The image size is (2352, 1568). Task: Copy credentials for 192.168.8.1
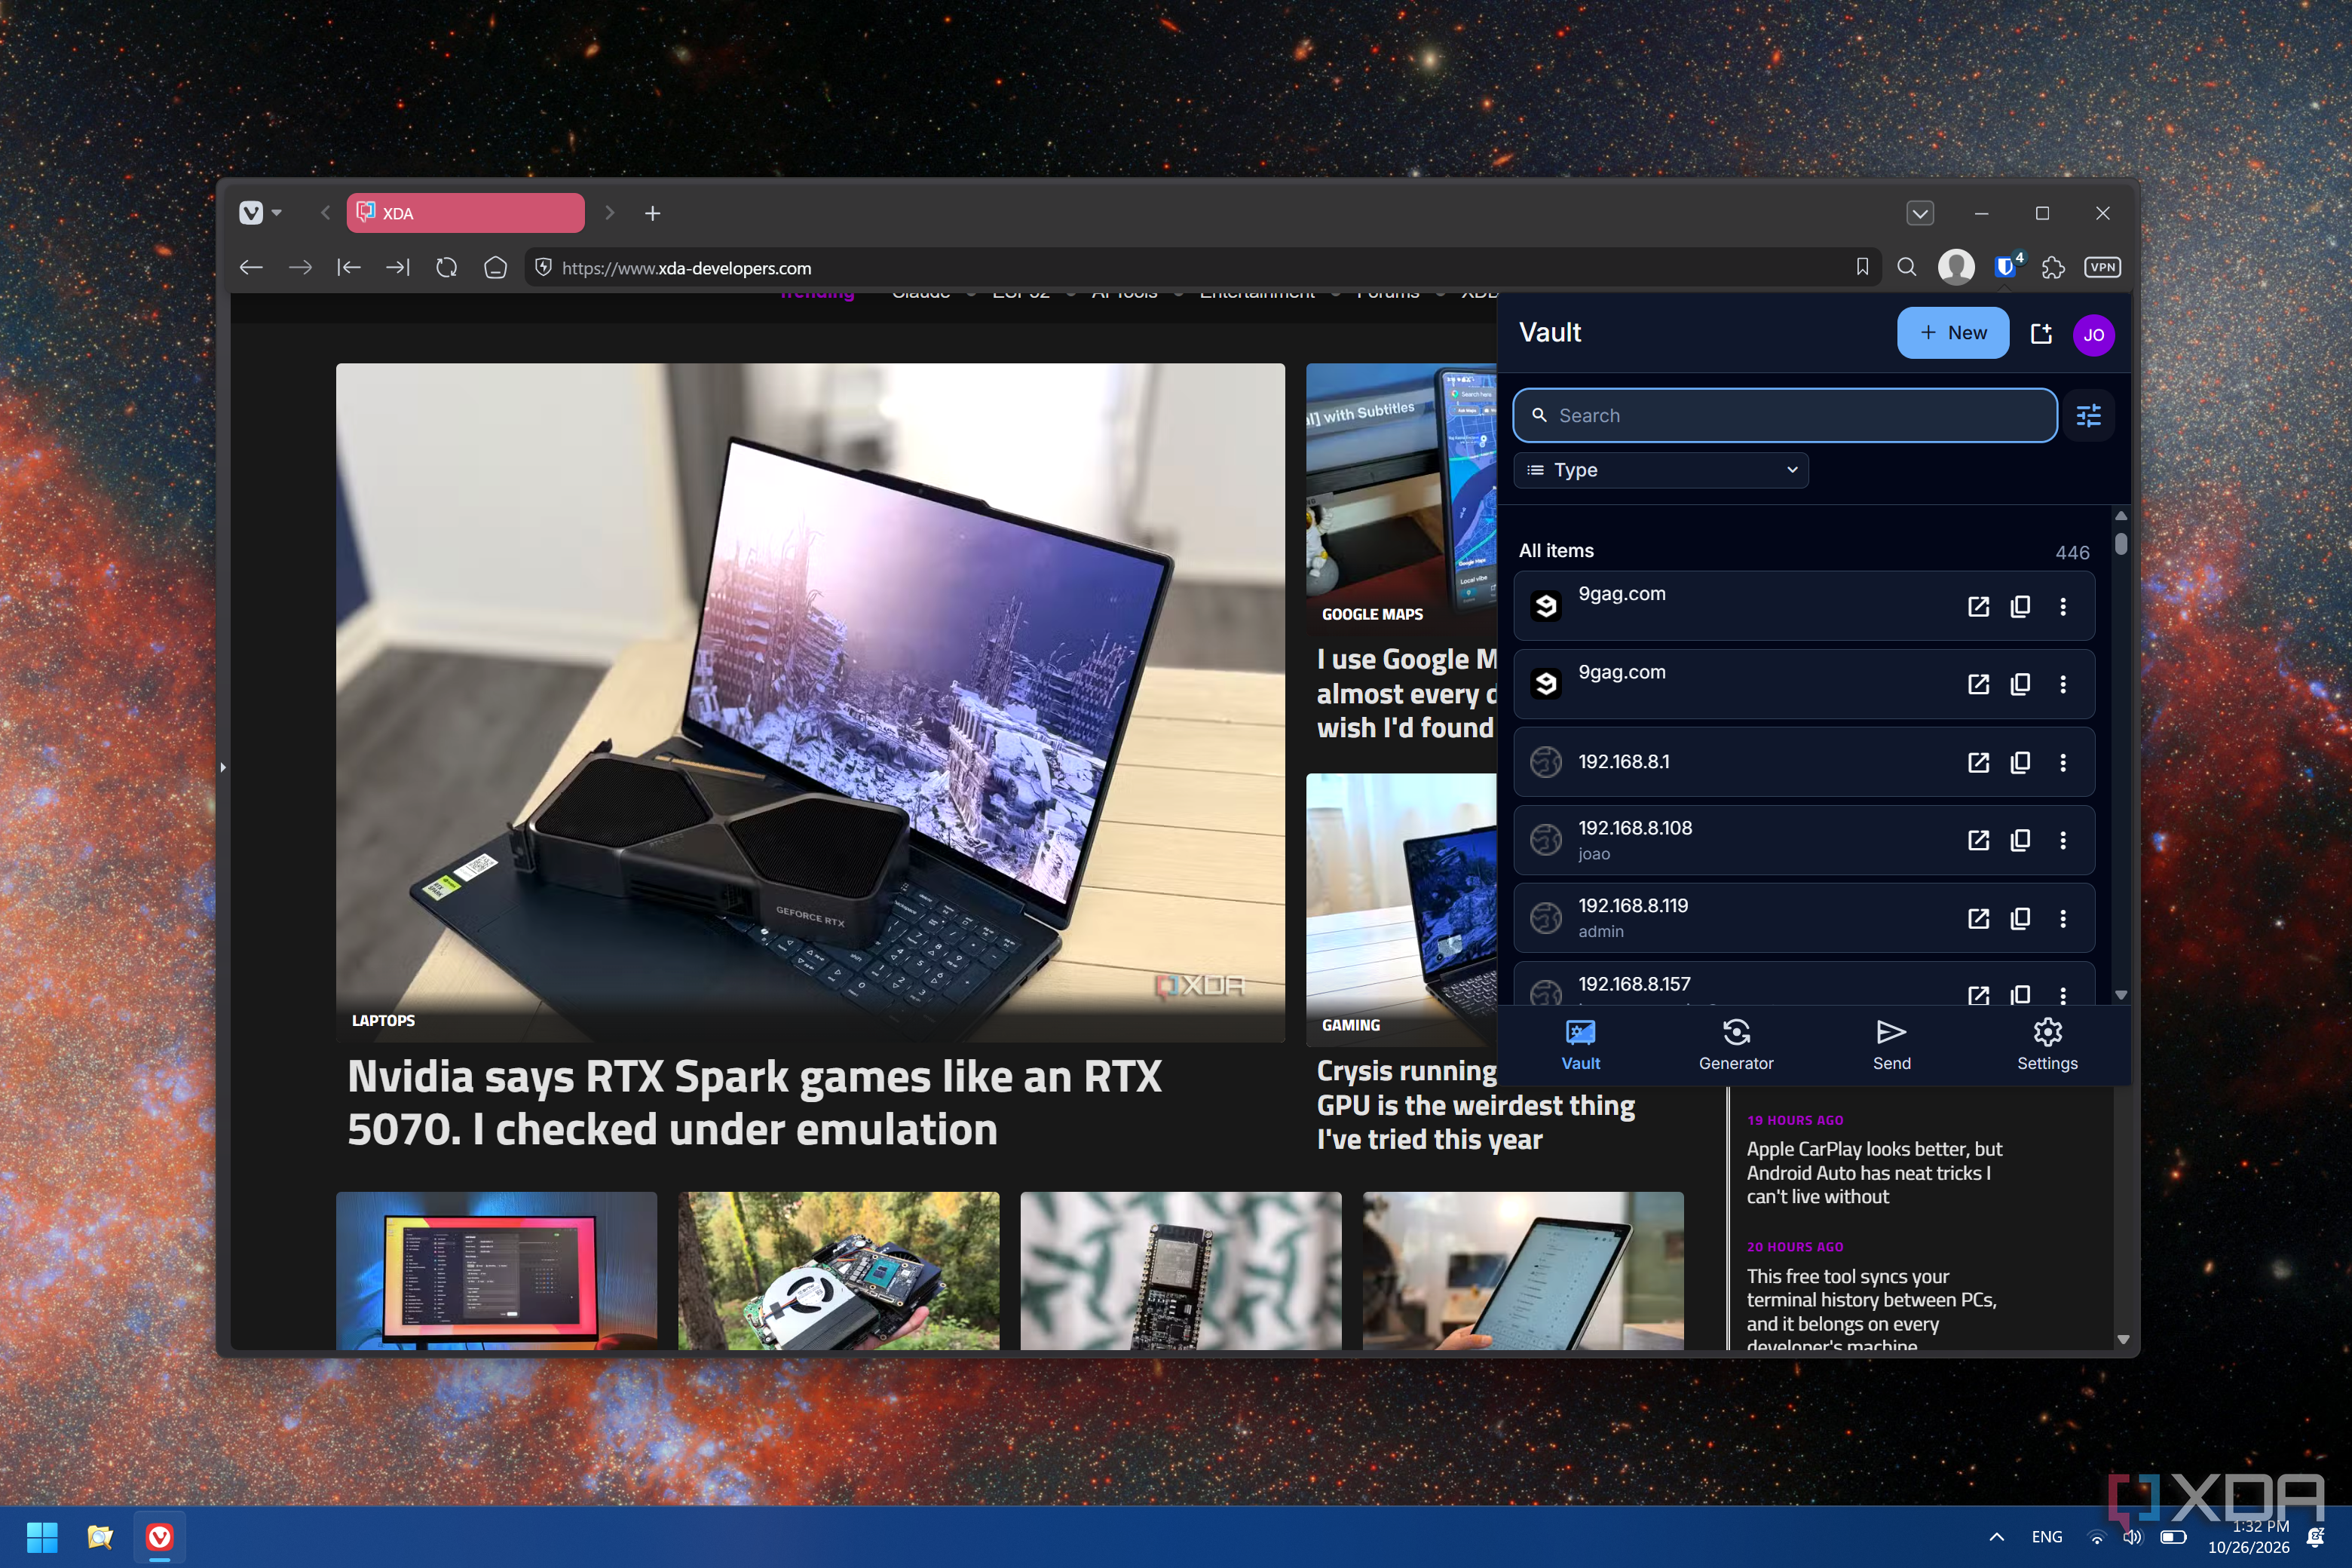(x=2019, y=762)
